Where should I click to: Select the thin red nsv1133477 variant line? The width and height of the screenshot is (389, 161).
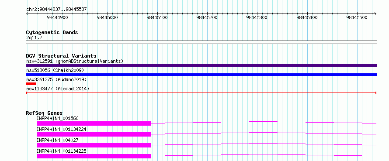point(201,93)
